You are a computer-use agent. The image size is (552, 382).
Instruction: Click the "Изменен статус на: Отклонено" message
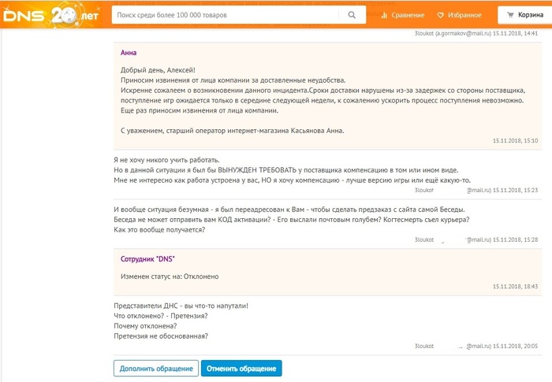pos(170,276)
